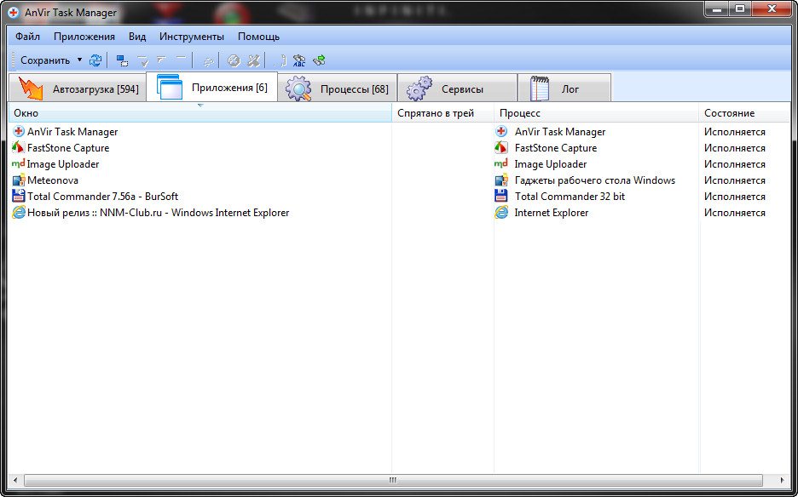Sort by the Окно column header

pos(199,113)
